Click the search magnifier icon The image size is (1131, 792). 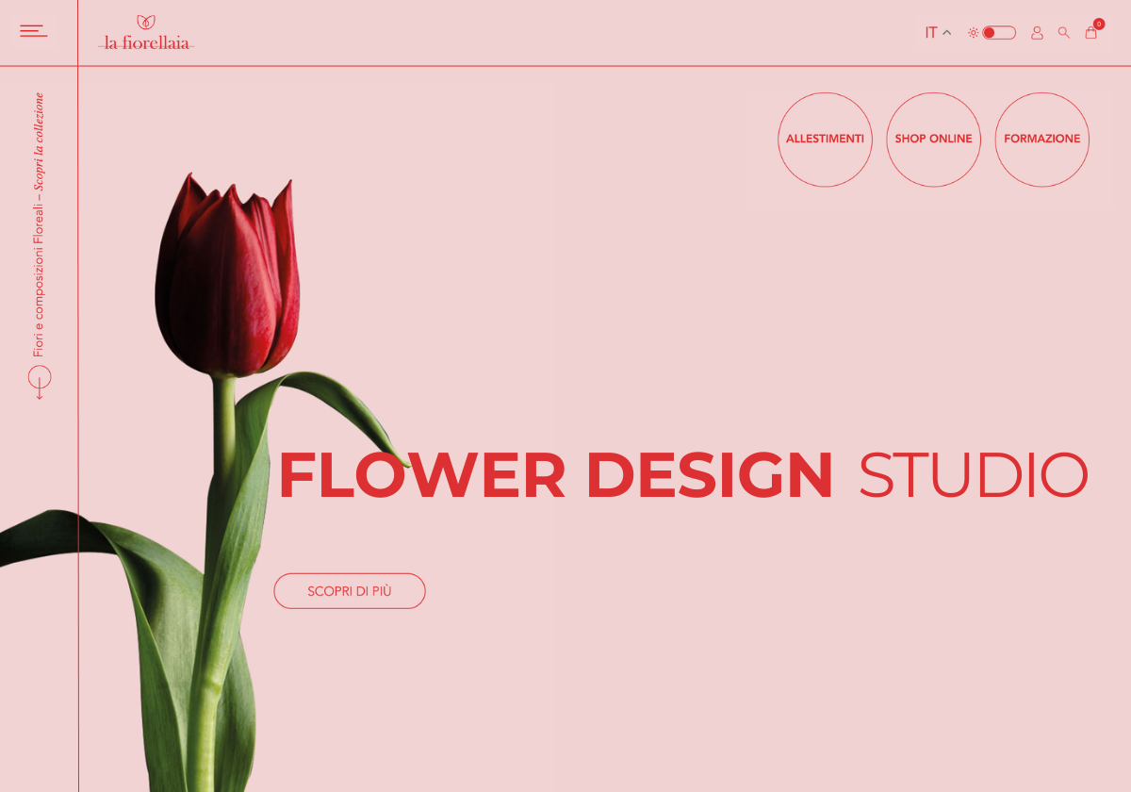pyautogui.click(x=1064, y=32)
